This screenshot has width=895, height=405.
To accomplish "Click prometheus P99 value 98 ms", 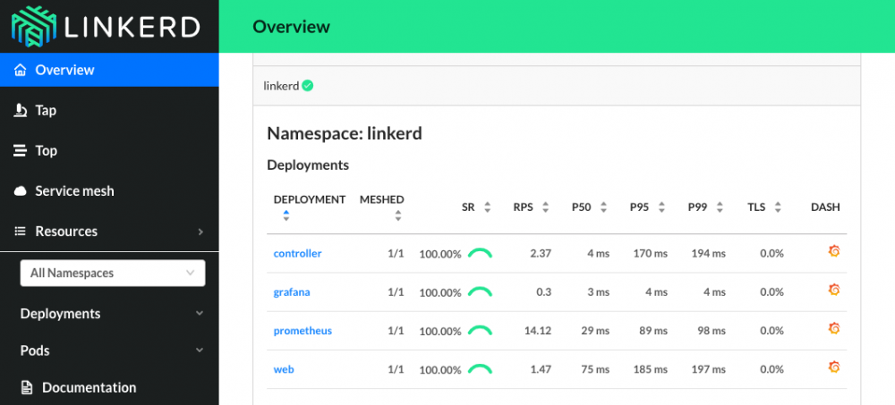I will click(x=712, y=331).
